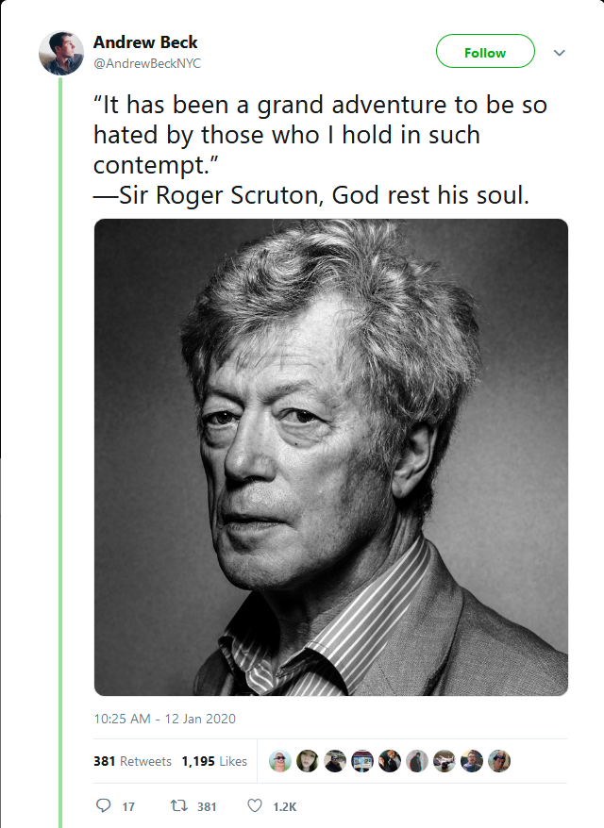Open fourth liker avatar in the row
Viewport: 604px width, 828px height.
click(362, 761)
